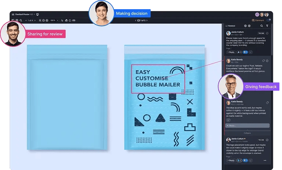Screen dimensions: 282x170
Task: Click the ruler measure tool icon
Action: [74, 21]
